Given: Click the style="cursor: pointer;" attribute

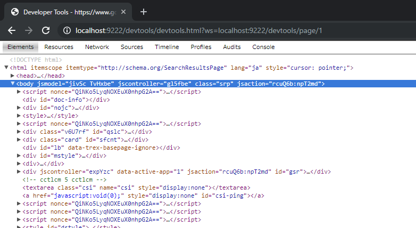Looking at the screenshot, I should 308,68.
